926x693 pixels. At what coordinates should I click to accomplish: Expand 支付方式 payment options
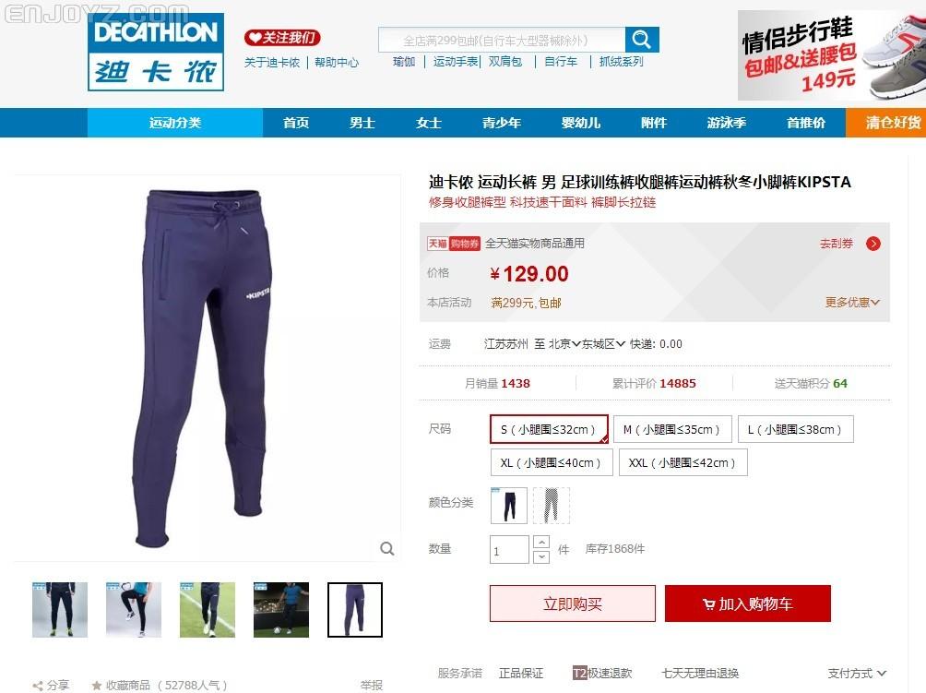857,673
